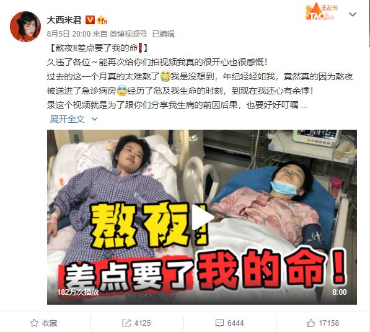Click the 8月5日 20:00 timestamp link

point(69,34)
